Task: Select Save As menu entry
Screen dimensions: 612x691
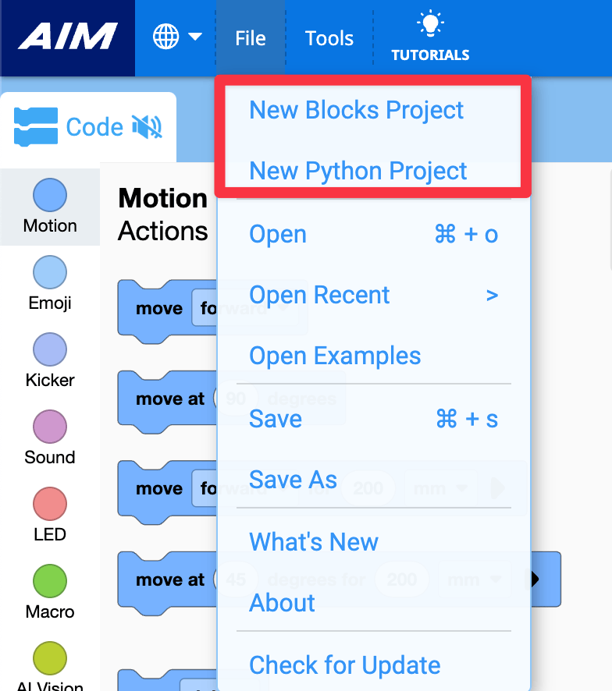Action: (293, 480)
